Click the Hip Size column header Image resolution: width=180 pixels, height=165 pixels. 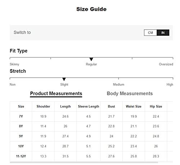156,107
